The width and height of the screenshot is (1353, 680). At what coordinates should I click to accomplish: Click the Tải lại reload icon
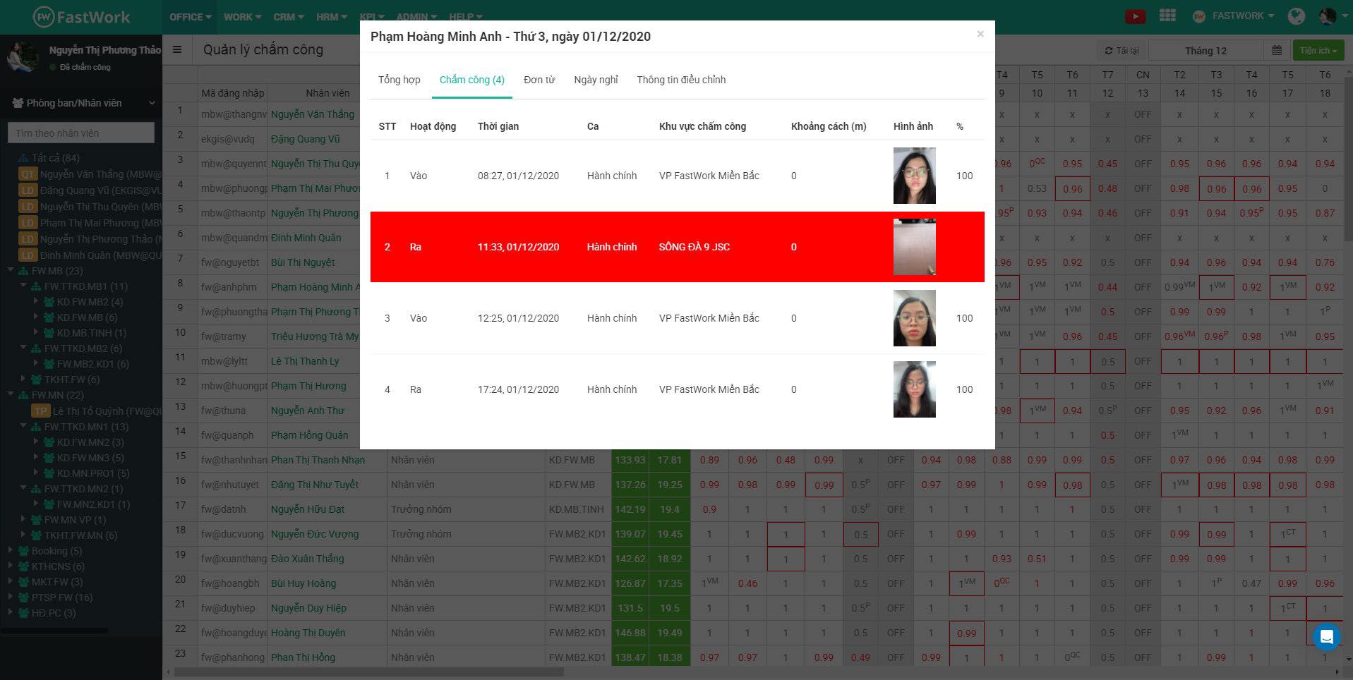pos(1109,51)
